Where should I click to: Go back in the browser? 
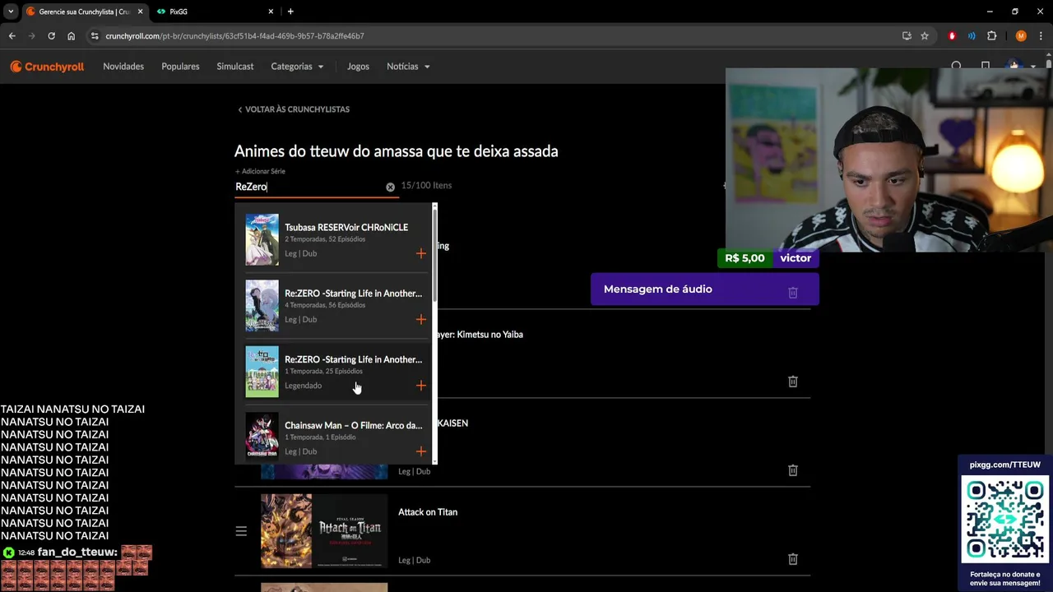pyautogui.click(x=12, y=36)
